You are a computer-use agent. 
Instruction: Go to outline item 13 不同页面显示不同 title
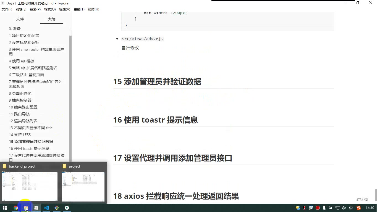[x=31, y=128]
